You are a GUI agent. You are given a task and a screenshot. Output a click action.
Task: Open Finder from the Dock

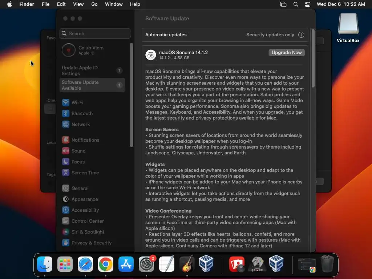(x=45, y=264)
